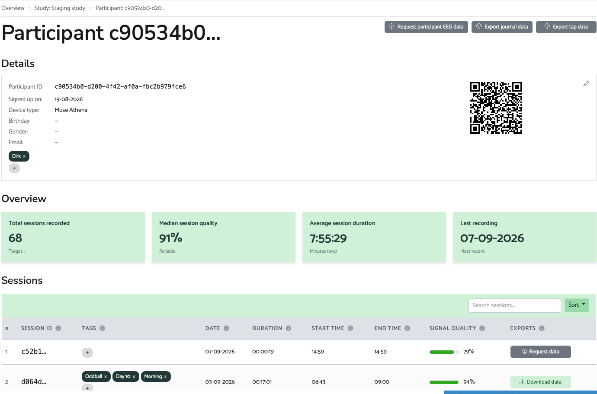The width and height of the screenshot is (597, 394).
Task: Open Study: Staging study breadcrumb
Action: [x=60, y=8]
